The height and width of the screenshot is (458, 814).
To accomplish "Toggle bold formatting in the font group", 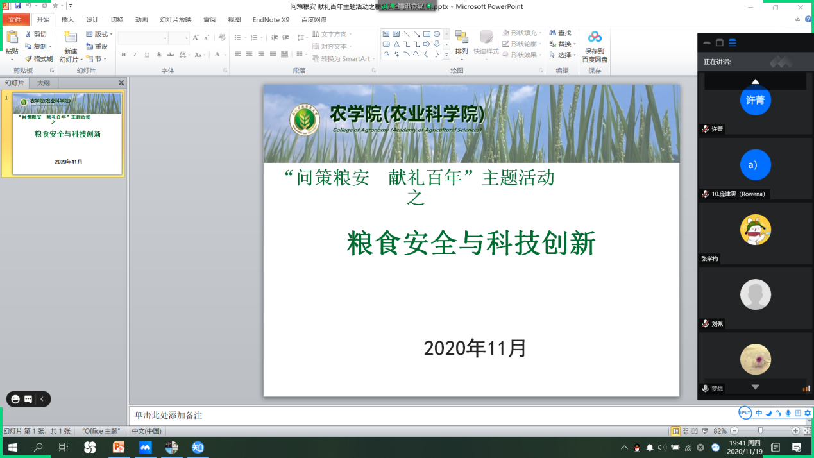I will [x=123, y=55].
